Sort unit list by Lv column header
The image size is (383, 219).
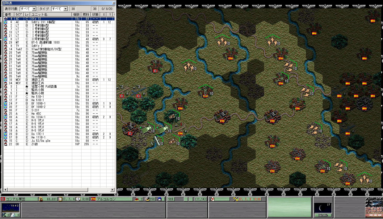pyautogui.click(x=27, y=15)
